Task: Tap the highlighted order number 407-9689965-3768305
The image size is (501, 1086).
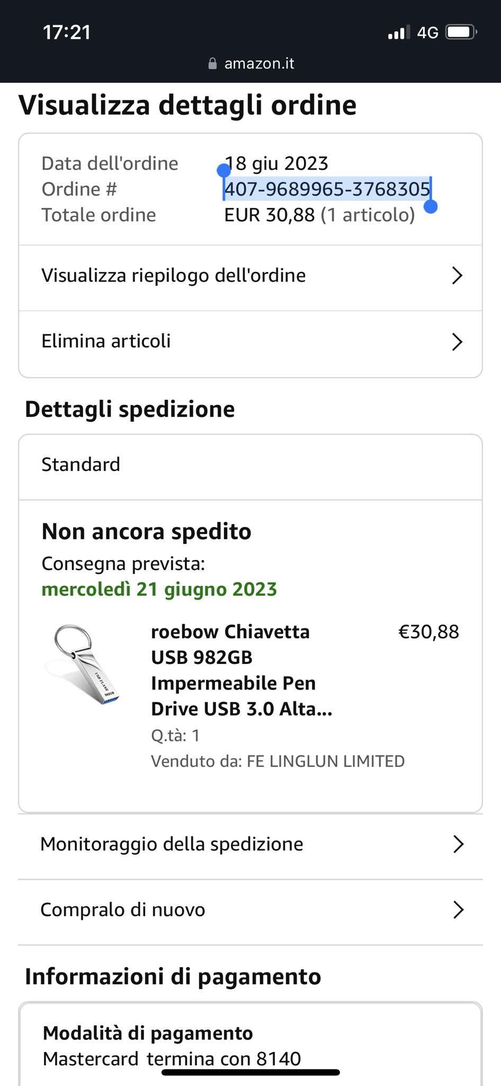Action: [x=327, y=189]
